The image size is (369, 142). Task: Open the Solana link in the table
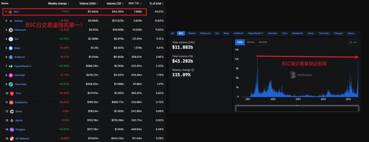coord(18,21)
